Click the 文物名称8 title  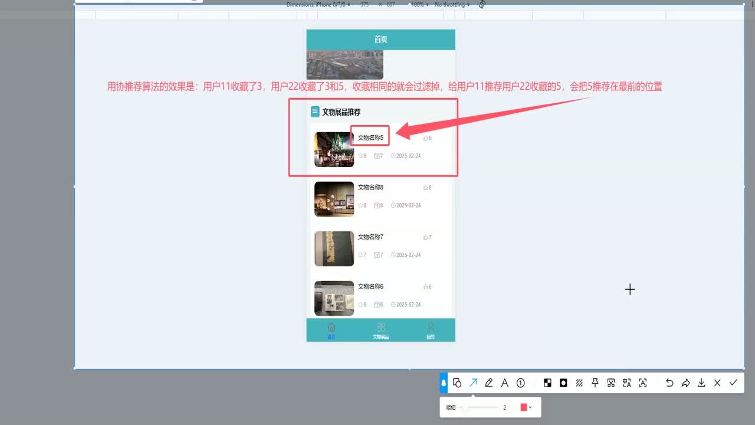tap(370, 187)
